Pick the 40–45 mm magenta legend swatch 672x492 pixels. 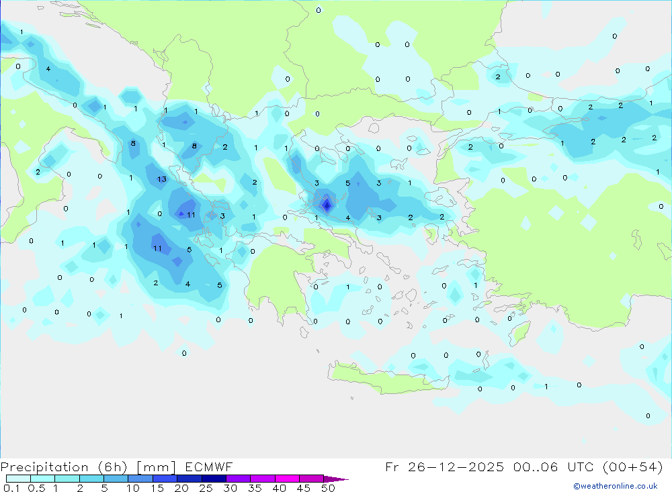click(287, 479)
